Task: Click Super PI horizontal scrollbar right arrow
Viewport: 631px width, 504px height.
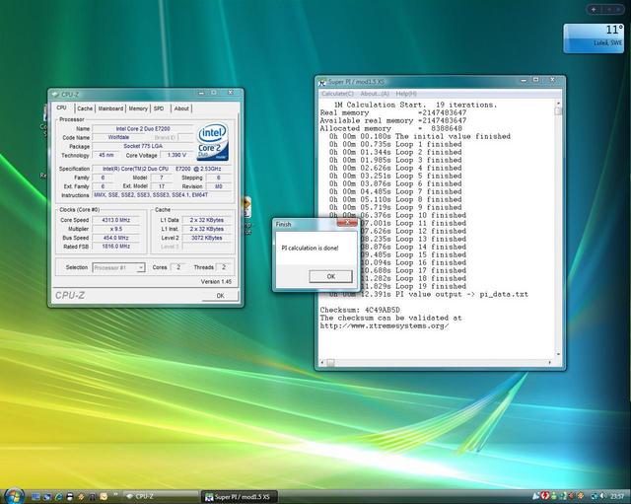Action: (550, 363)
